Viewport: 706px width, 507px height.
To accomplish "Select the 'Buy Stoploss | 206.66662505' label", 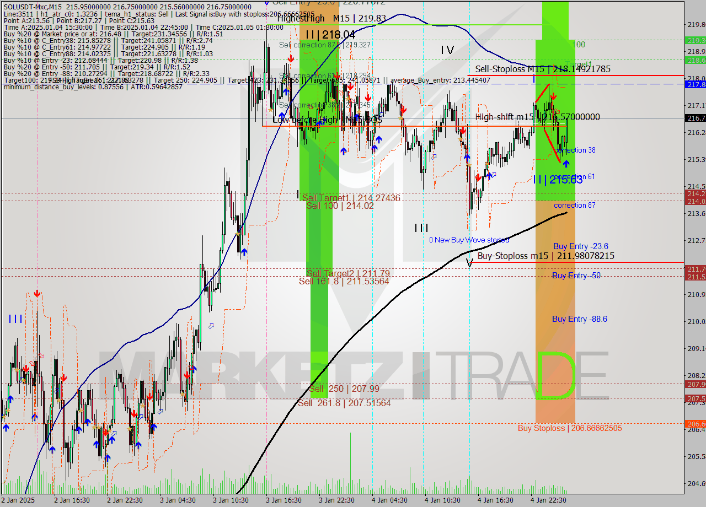I will 570,428.
